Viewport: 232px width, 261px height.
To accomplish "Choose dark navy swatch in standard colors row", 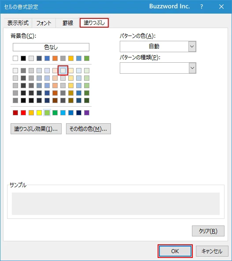I will point(79,113).
